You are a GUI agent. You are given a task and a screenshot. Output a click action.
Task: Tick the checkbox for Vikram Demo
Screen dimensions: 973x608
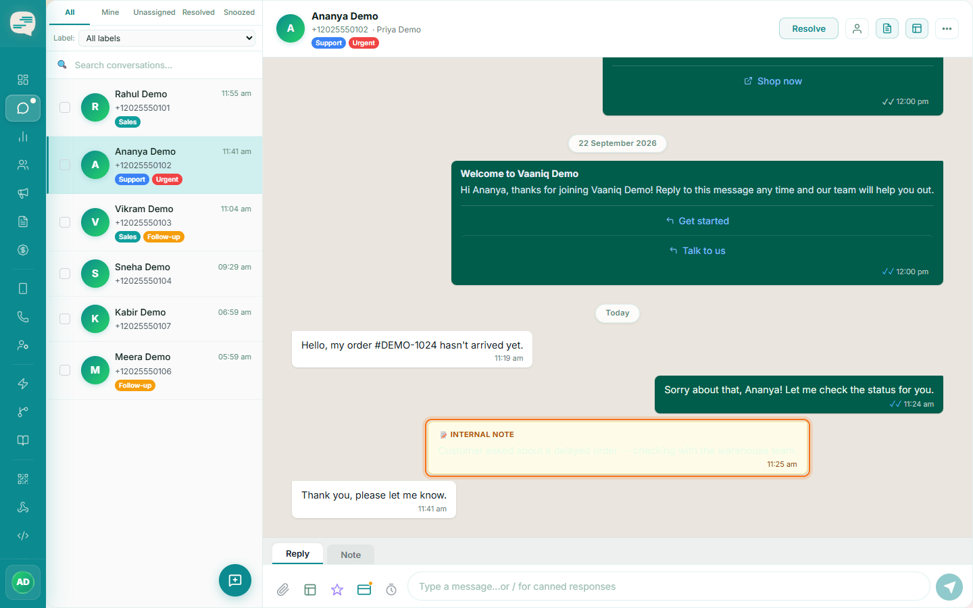pos(65,222)
